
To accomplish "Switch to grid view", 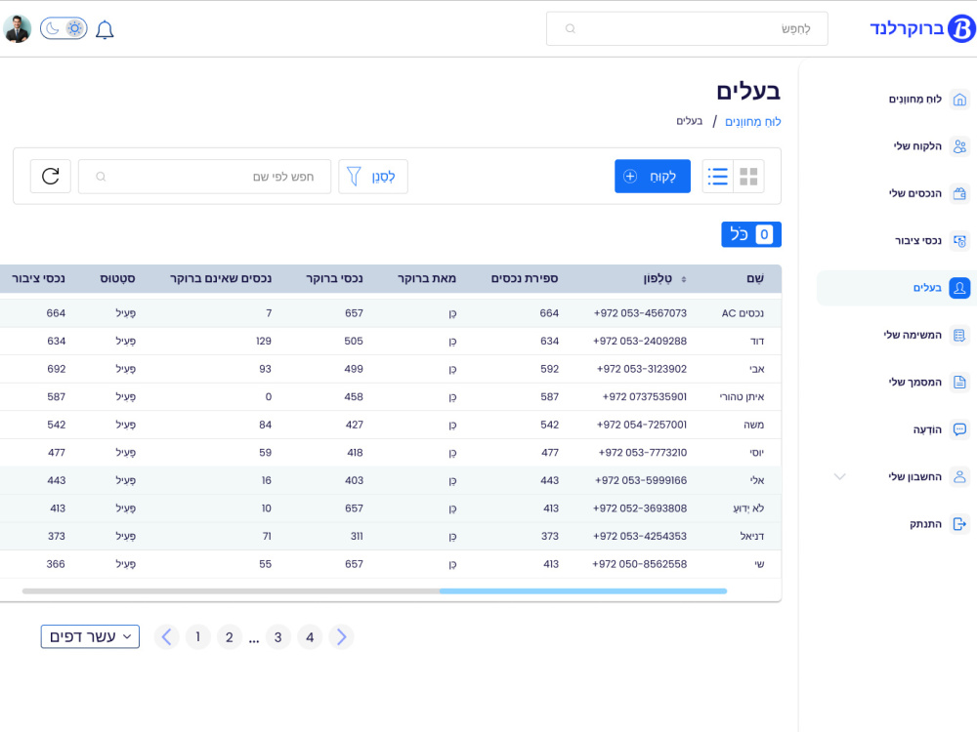I will click(x=748, y=176).
